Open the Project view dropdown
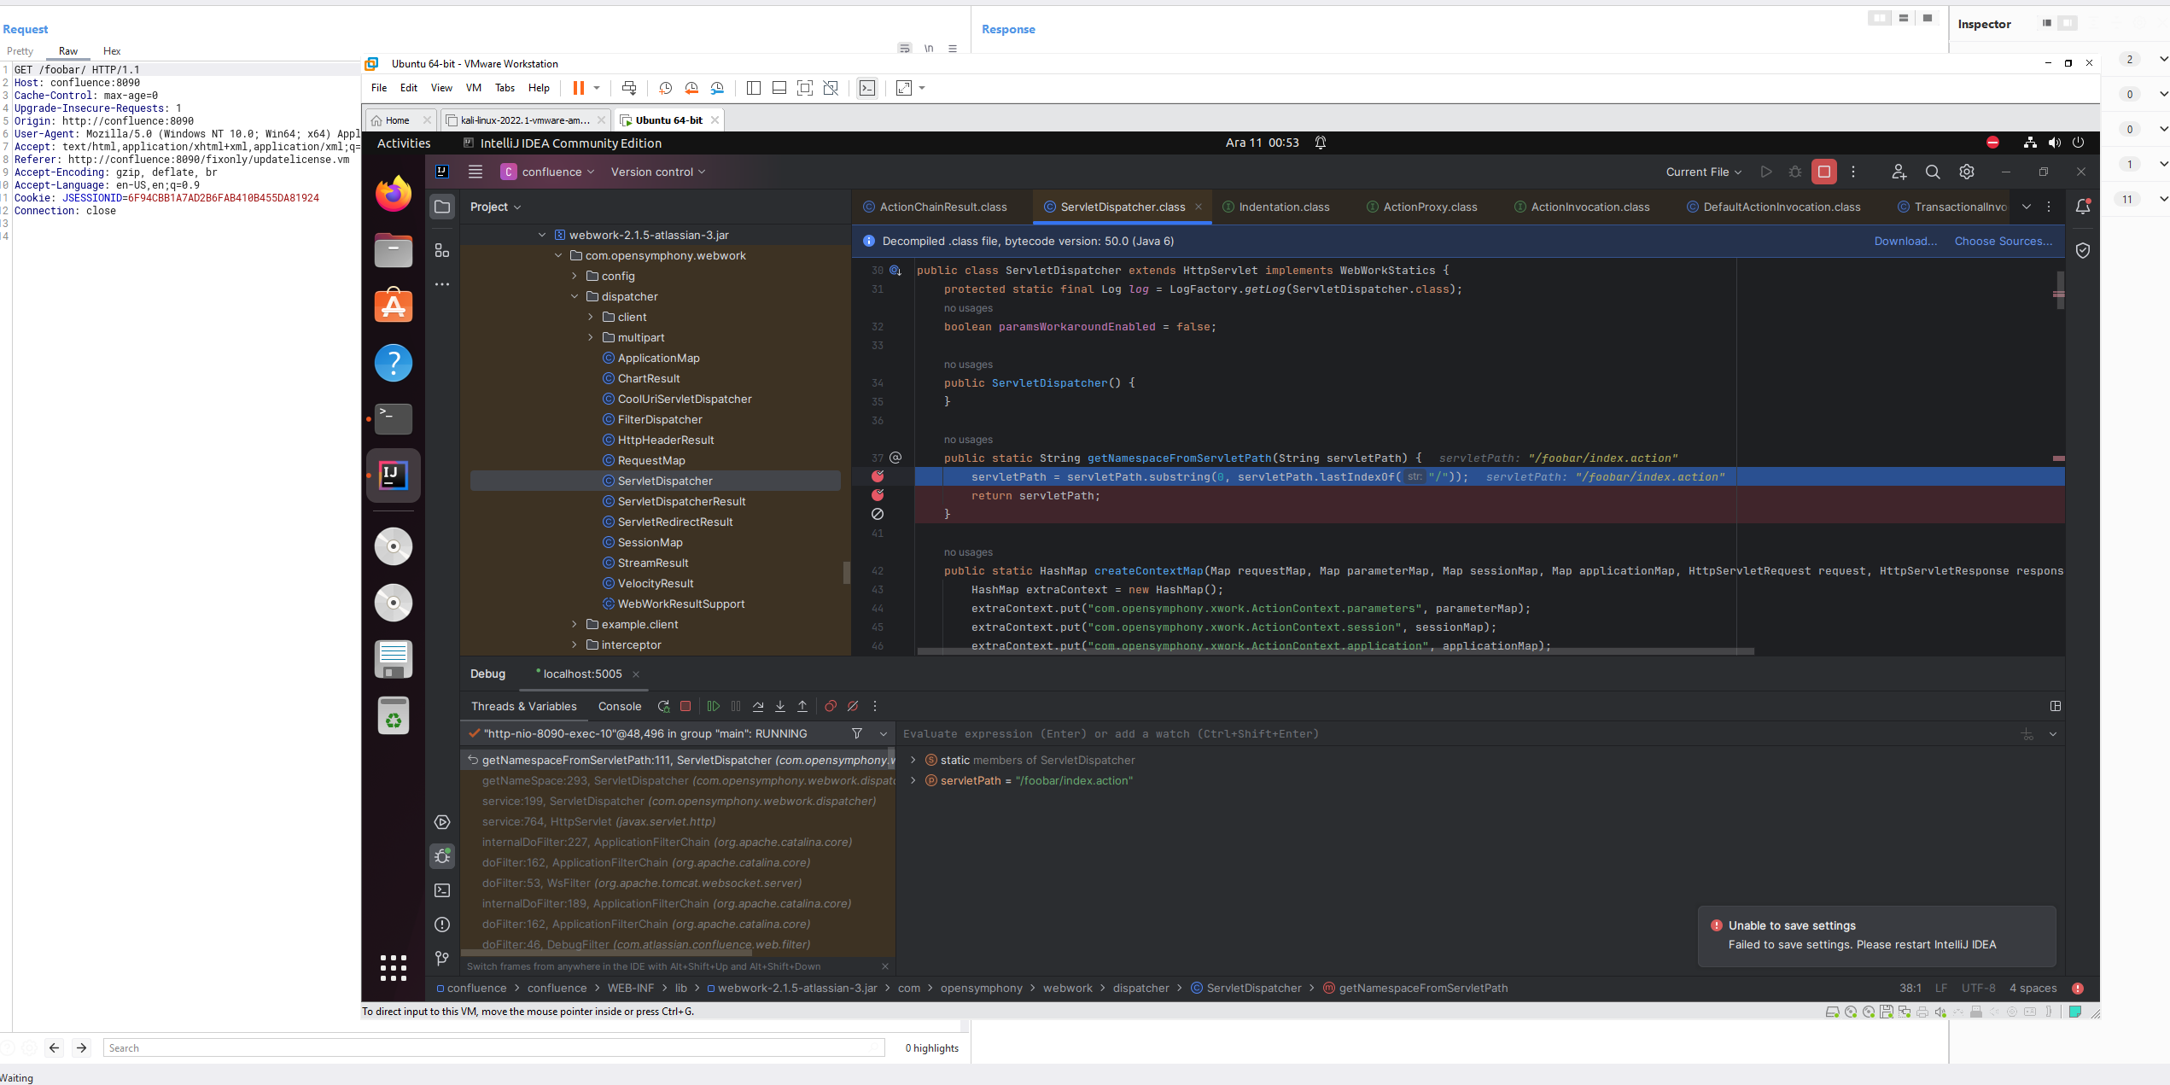 coord(495,207)
